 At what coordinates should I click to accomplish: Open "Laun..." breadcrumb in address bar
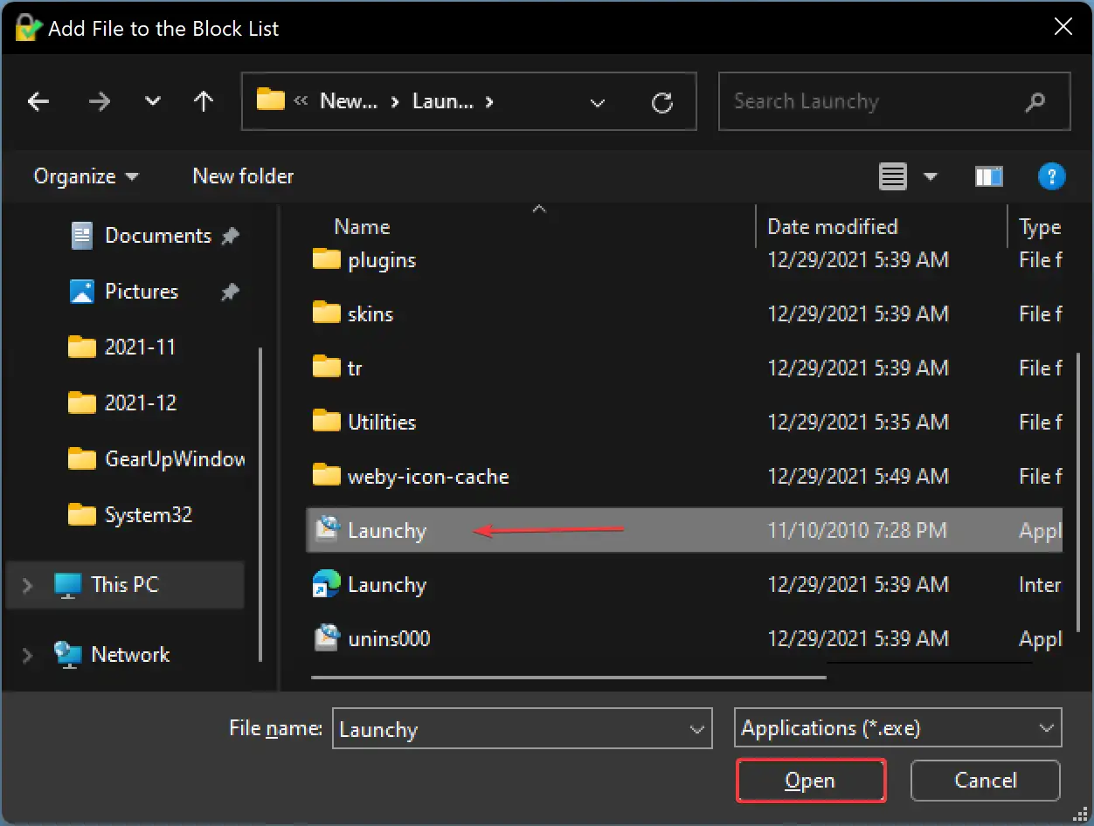(x=442, y=101)
